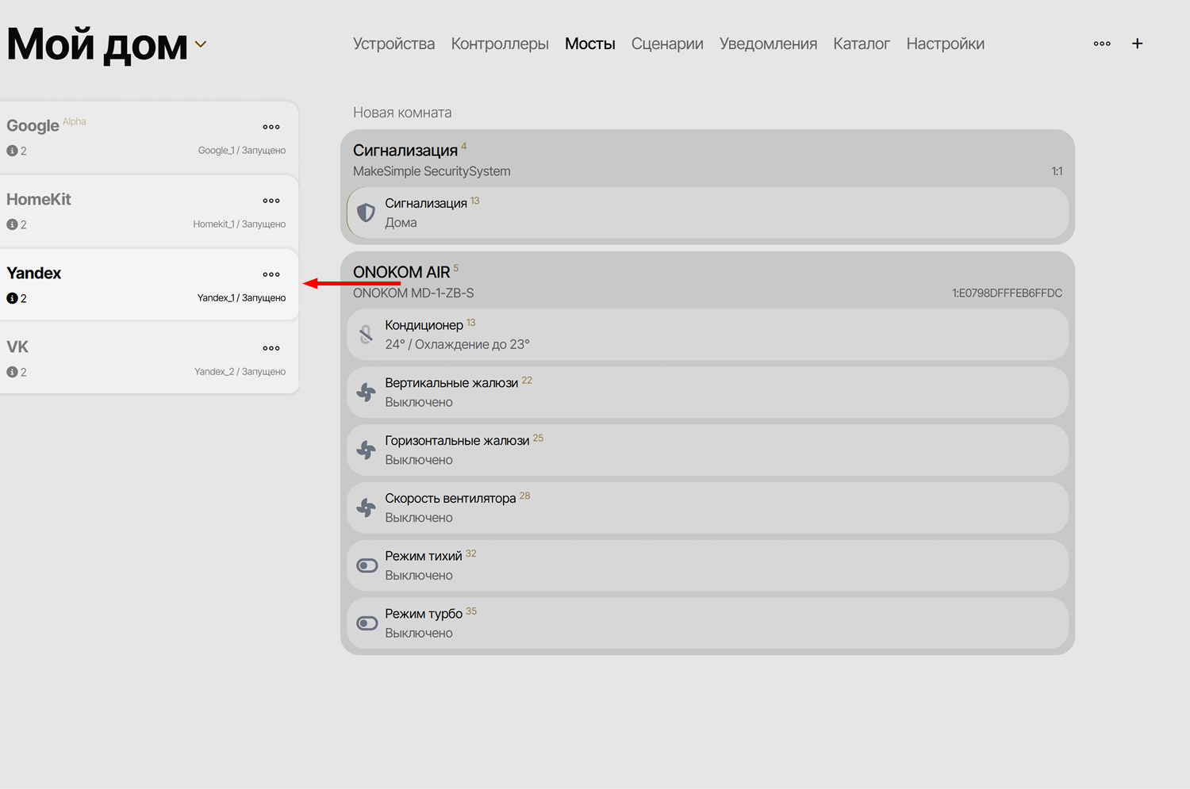Click the Кондиционер air conditioner icon

click(366, 335)
